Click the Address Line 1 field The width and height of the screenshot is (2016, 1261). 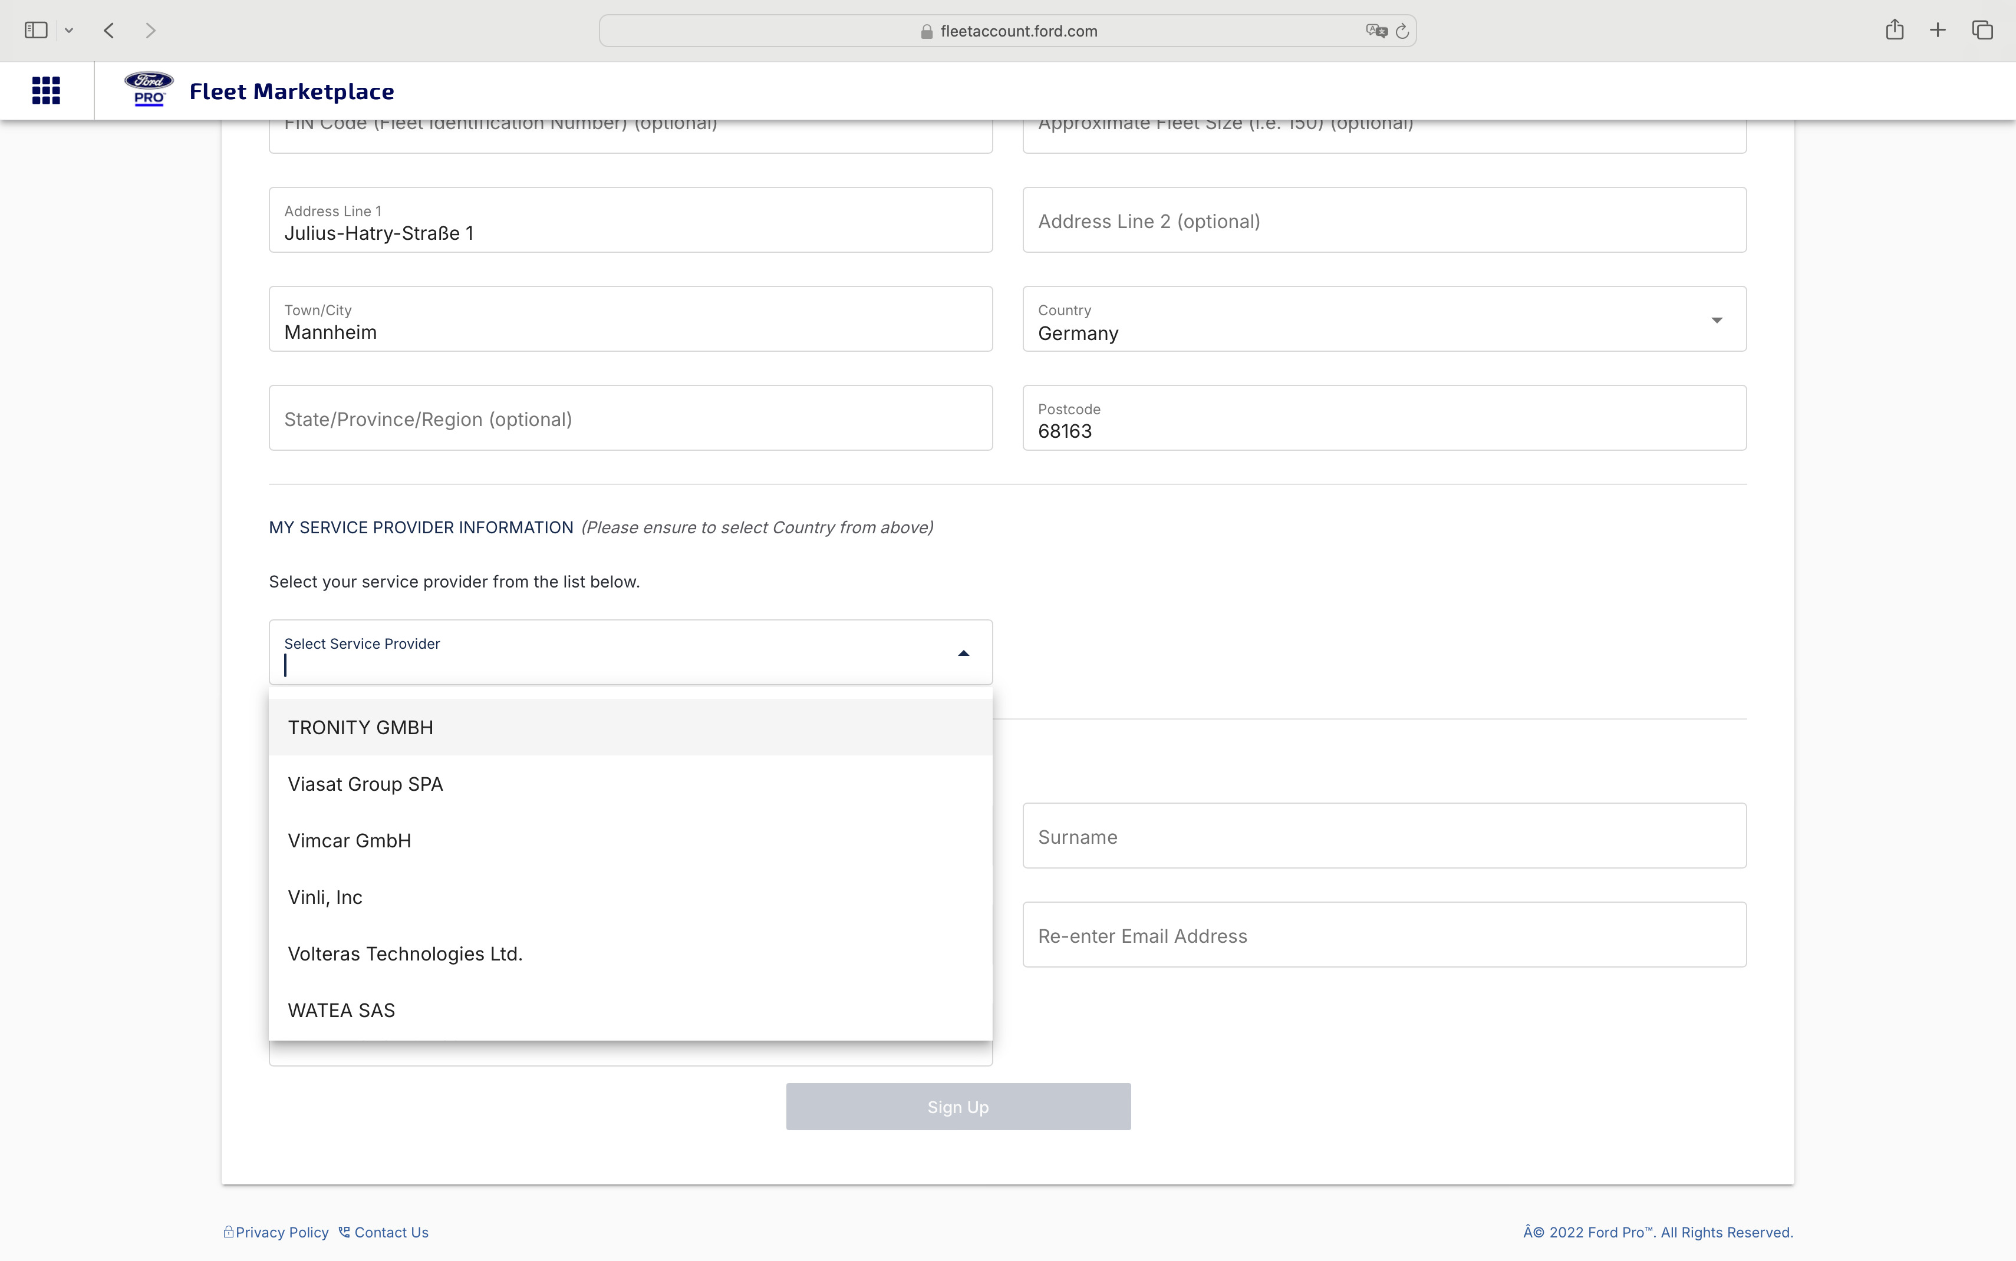pyautogui.click(x=631, y=220)
